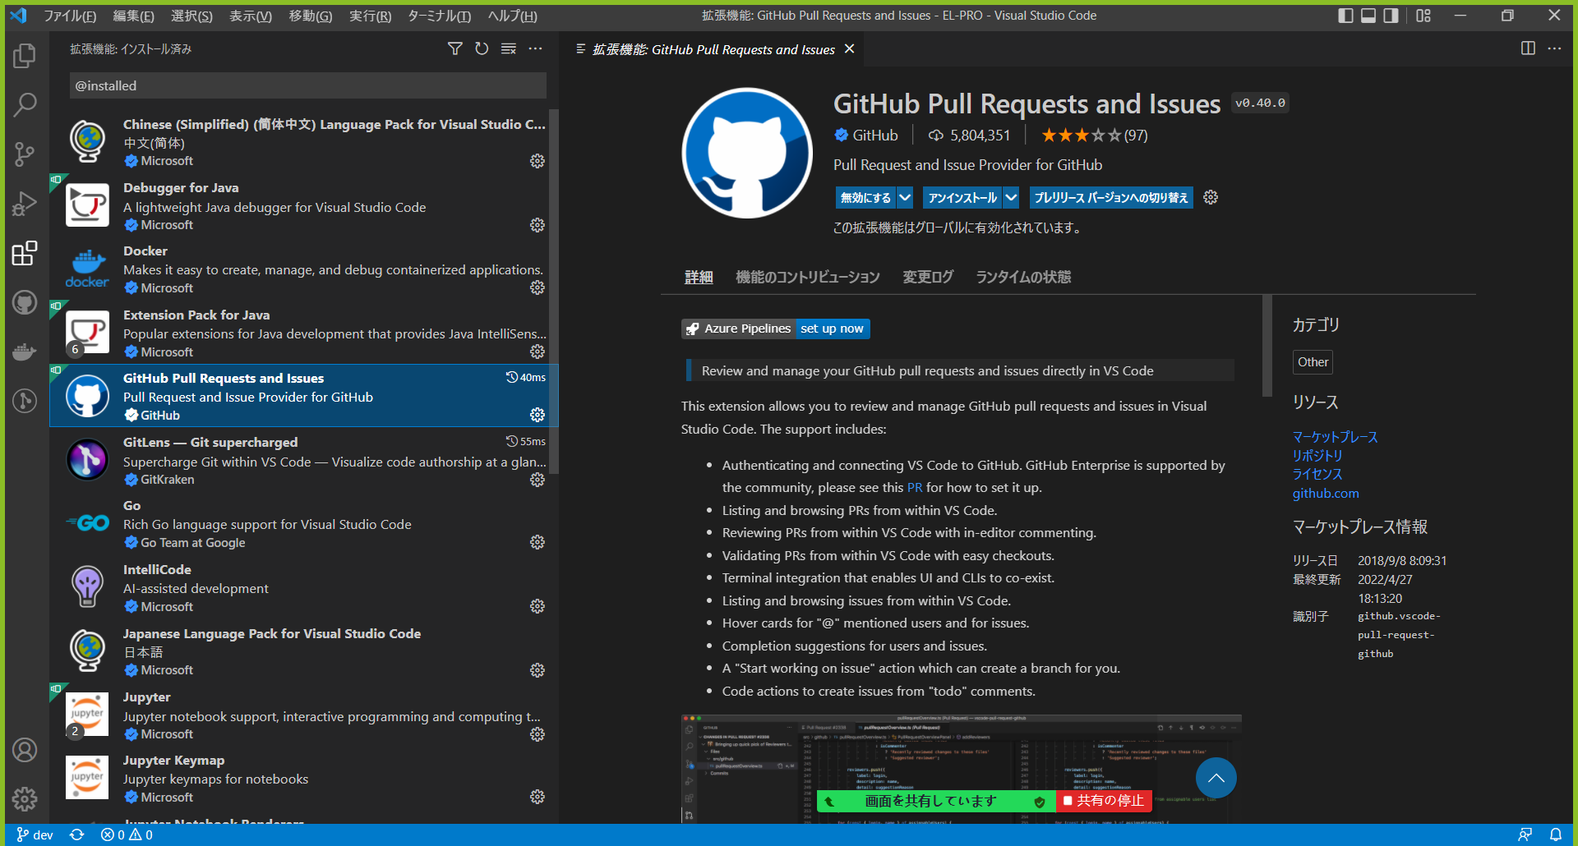1578x846 pixels.
Task: Switch to the pre-release version
Action: point(1110,197)
